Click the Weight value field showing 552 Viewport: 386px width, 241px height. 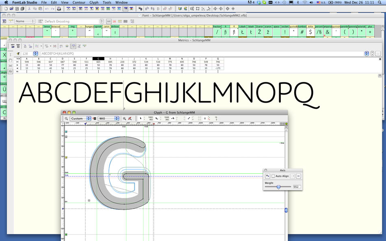(x=297, y=187)
